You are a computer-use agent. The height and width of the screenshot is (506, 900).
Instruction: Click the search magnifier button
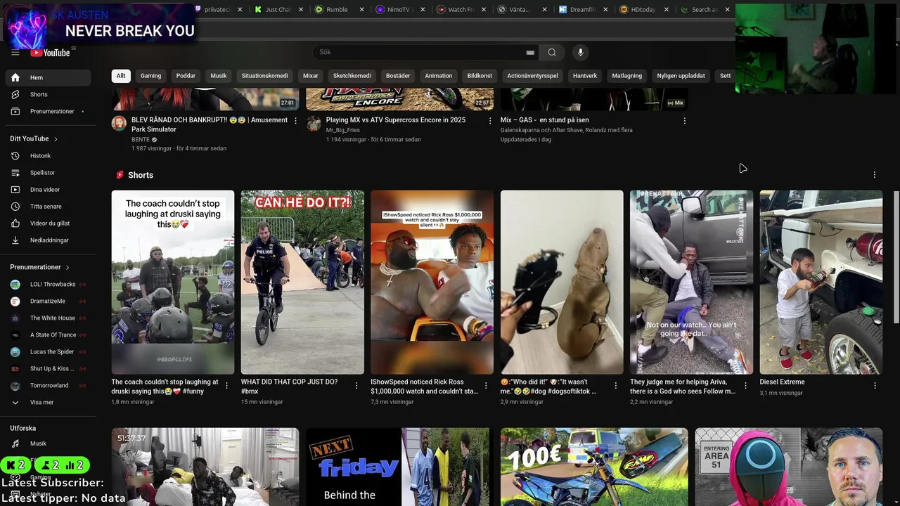[x=552, y=52]
